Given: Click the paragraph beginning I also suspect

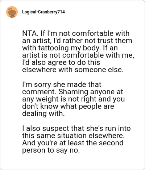Looking at the screenshot, I should (x=76, y=139).
